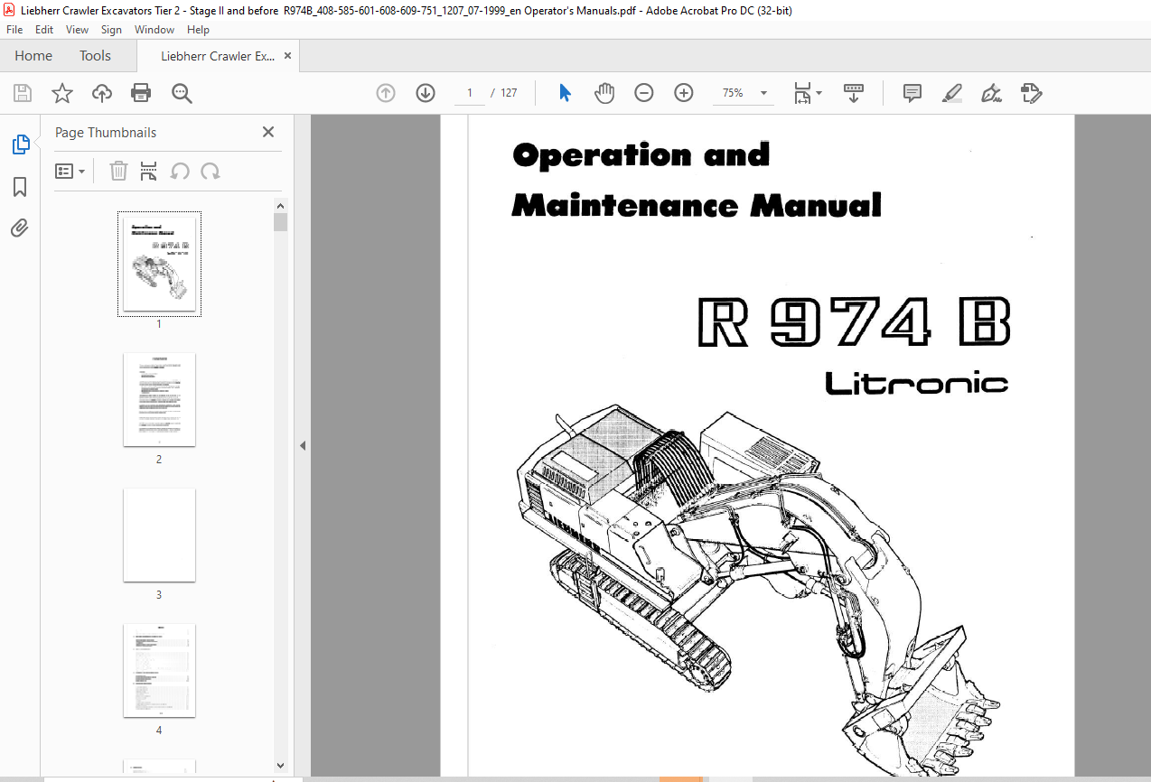The height and width of the screenshot is (782, 1151).
Task: Open the File menu
Action: 14,30
